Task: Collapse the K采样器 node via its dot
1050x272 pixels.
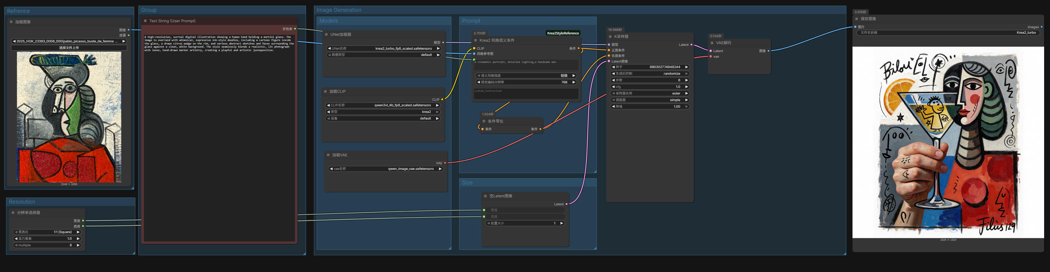Action: click(610, 36)
